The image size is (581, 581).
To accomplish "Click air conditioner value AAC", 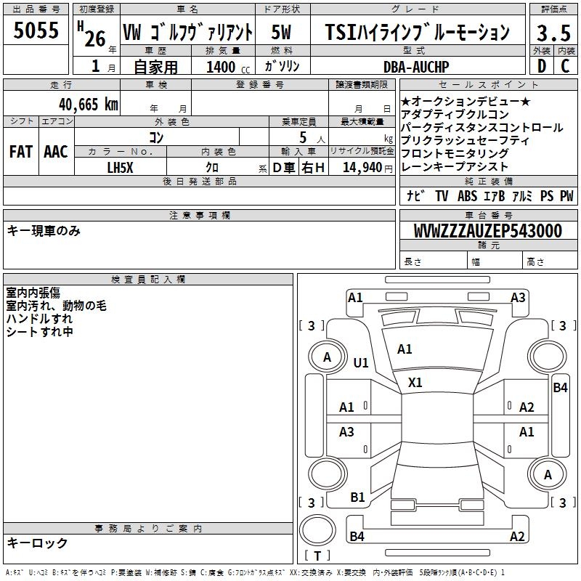I will tap(56, 152).
